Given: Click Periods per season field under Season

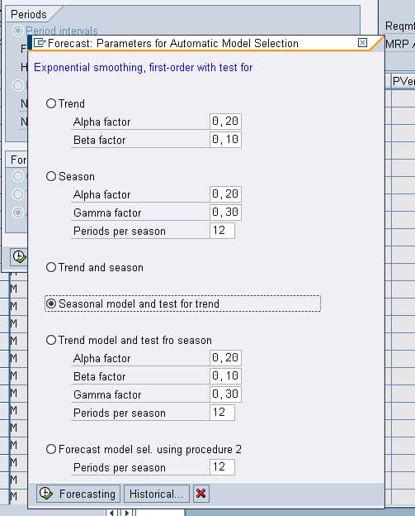Looking at the screenshot, I should (222, 231).
